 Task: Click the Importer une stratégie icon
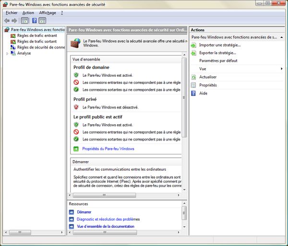point(193,45)
